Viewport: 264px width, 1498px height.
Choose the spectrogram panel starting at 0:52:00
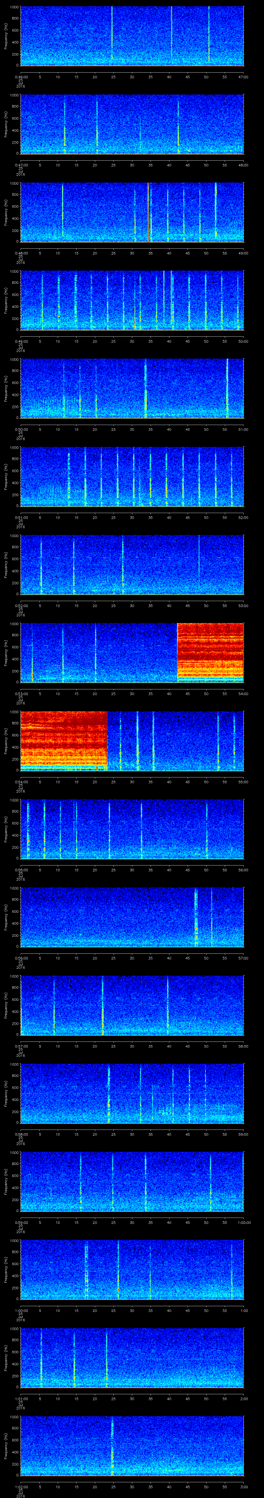pyautogui.click(x=132, y=565)
